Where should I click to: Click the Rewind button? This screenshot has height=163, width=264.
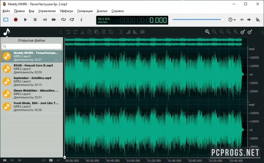tap(45, 20)
